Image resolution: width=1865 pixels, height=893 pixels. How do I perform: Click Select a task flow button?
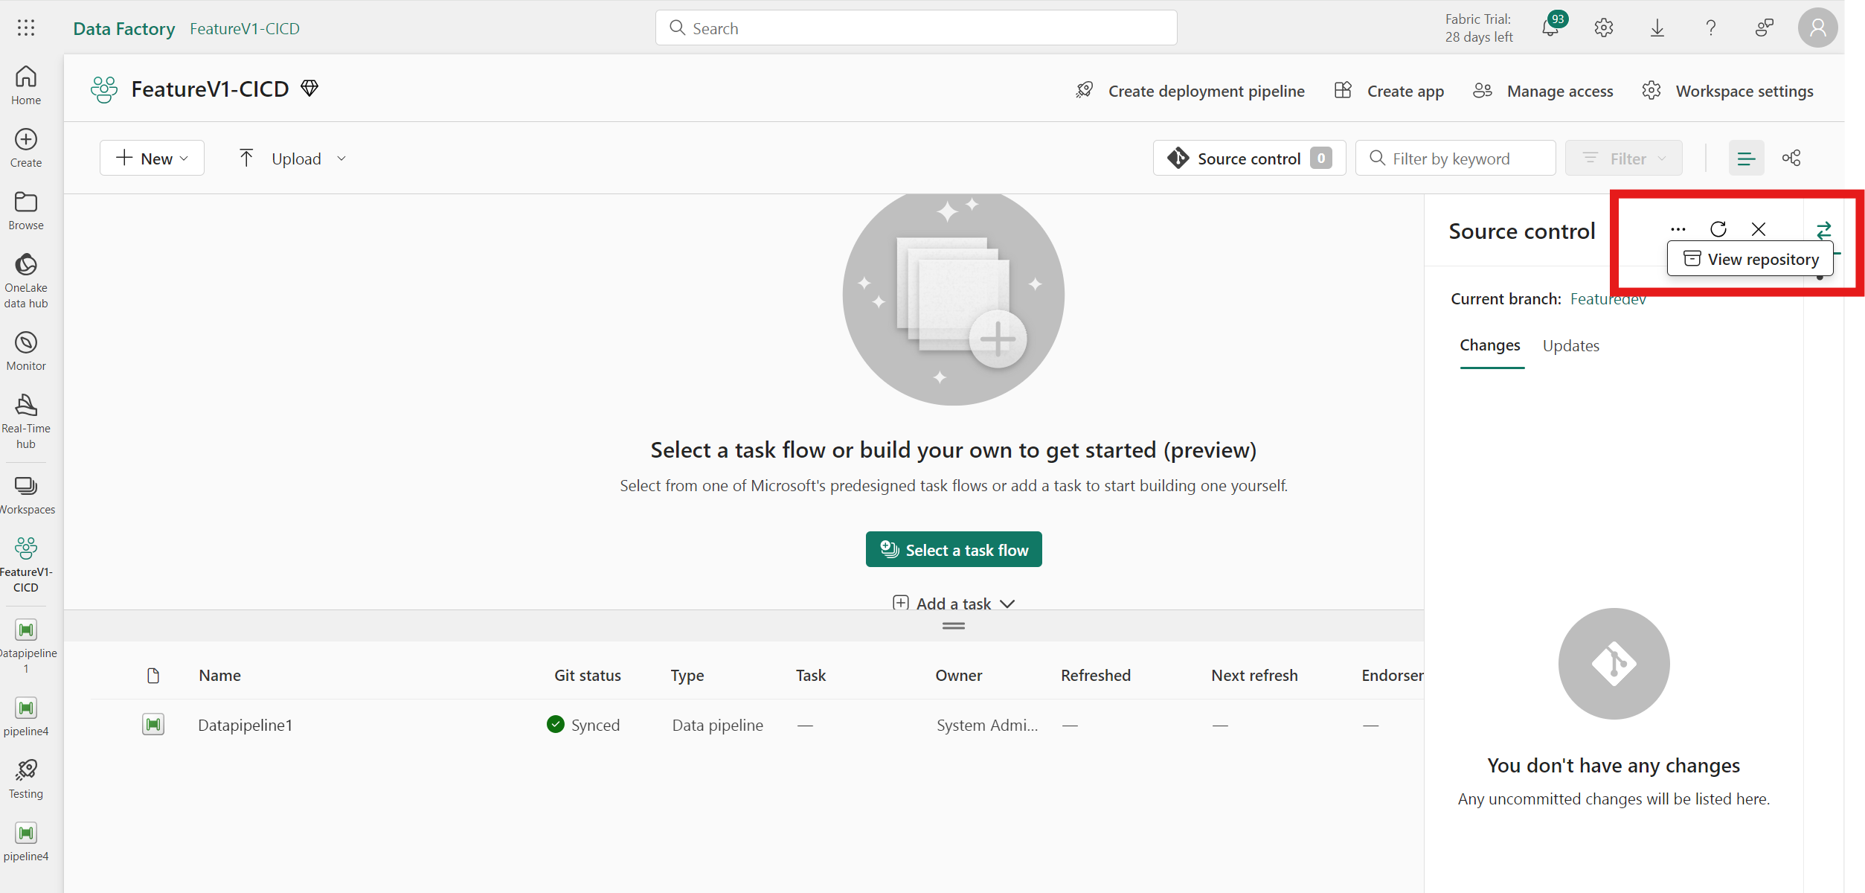click(x=954, y=549)
